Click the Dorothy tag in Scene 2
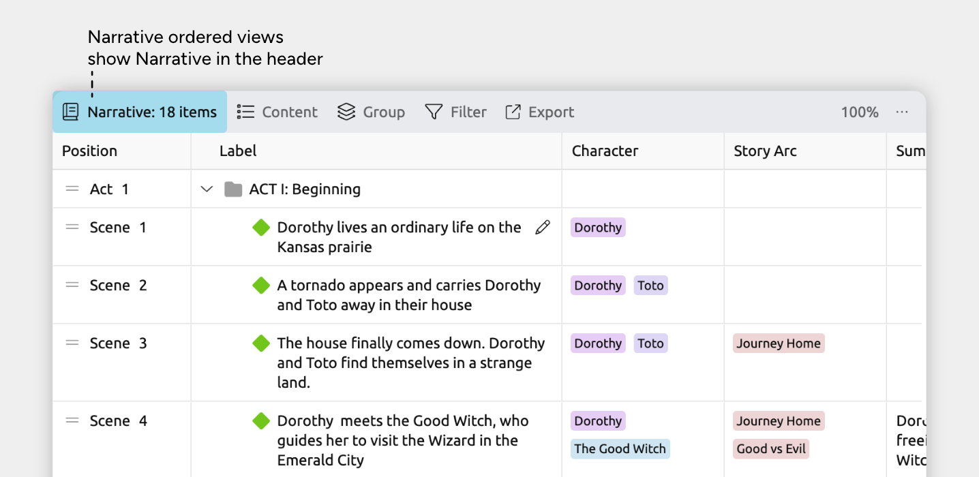979x477 pixels. pos(598,286)
